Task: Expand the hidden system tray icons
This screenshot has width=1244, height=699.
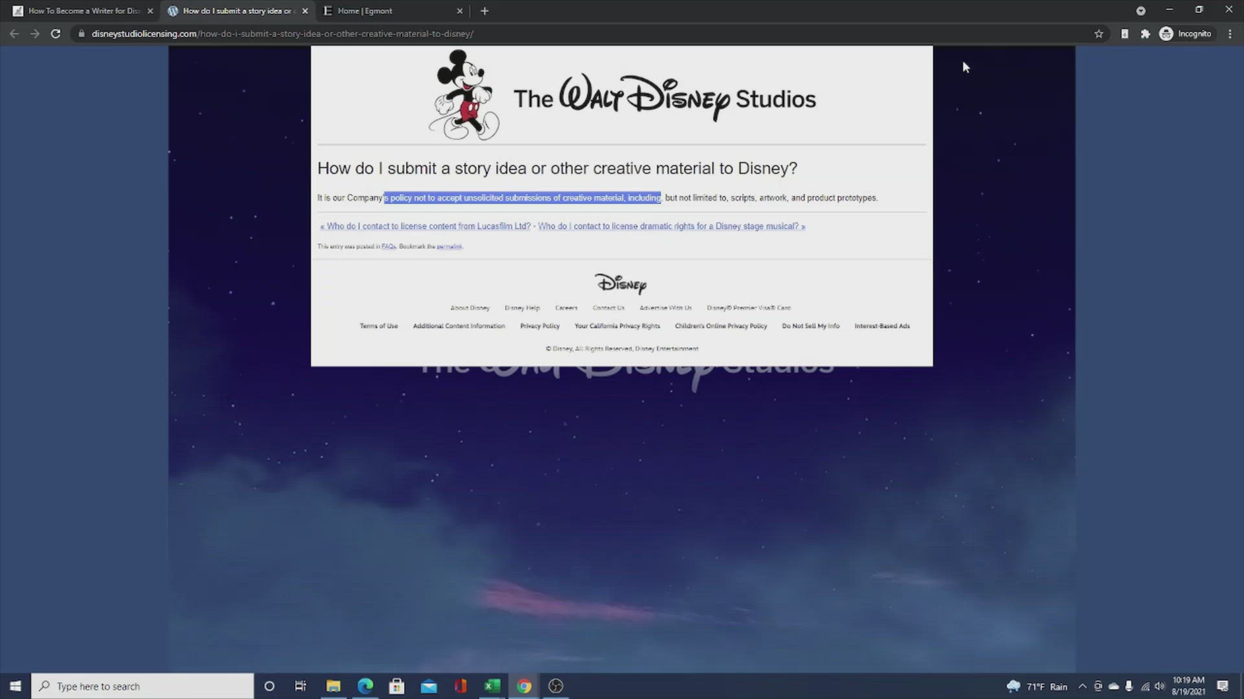Action: click(1082, 686)
